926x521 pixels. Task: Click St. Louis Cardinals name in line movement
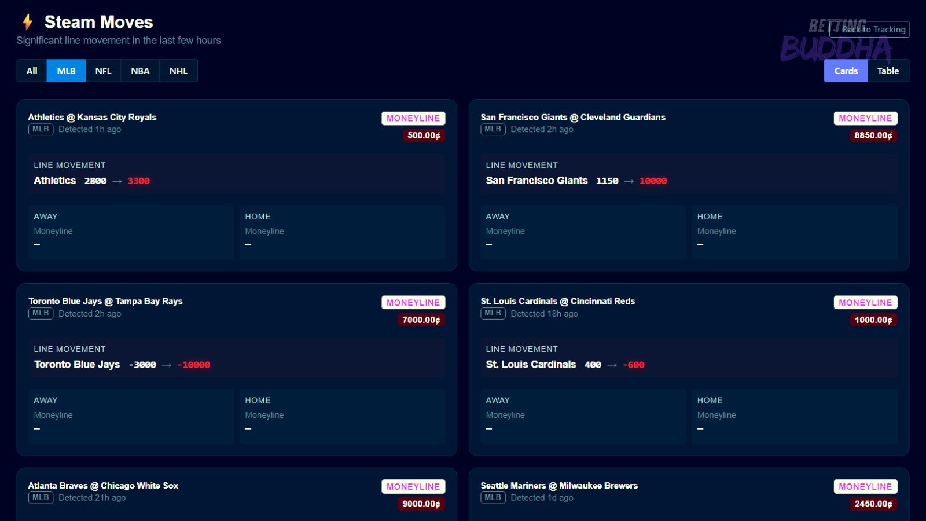[531, 365]
